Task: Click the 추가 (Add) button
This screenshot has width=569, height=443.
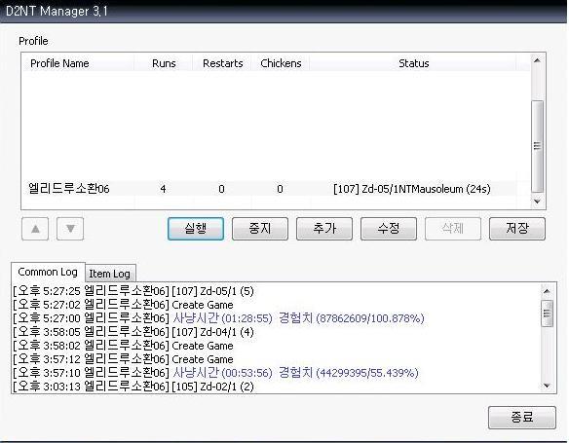Action: [324, 229]
